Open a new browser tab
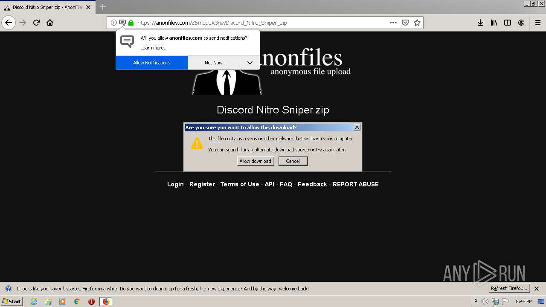Viewport: 546px width, 307px height. (103, 7)
